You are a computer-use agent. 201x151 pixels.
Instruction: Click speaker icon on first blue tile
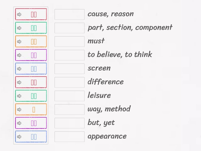(x=19, y=69)
